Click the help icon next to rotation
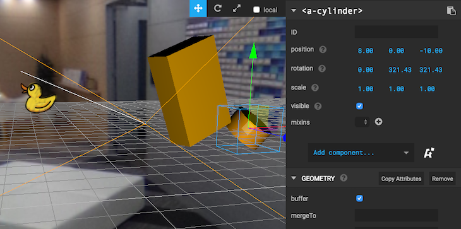Viewport: 461px width, 229px height. click(322, 69)
